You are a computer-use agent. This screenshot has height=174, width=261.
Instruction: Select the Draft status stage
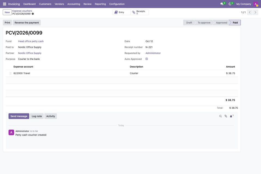coord(189,23)
